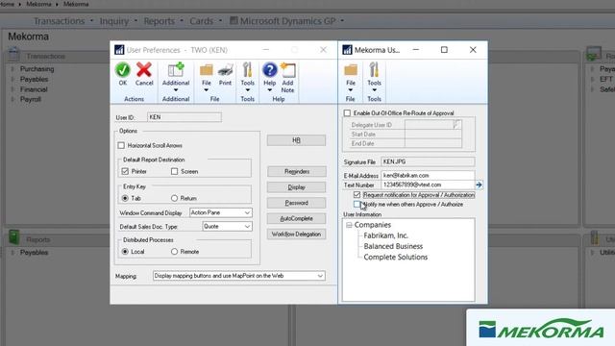Expand the Help dropdown arrow
Screen dimensions: 615x346
(269, 90)
